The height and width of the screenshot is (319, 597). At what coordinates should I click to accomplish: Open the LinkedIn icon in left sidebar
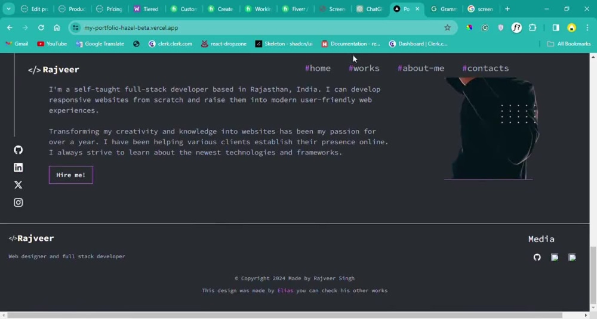pos(19,168)
